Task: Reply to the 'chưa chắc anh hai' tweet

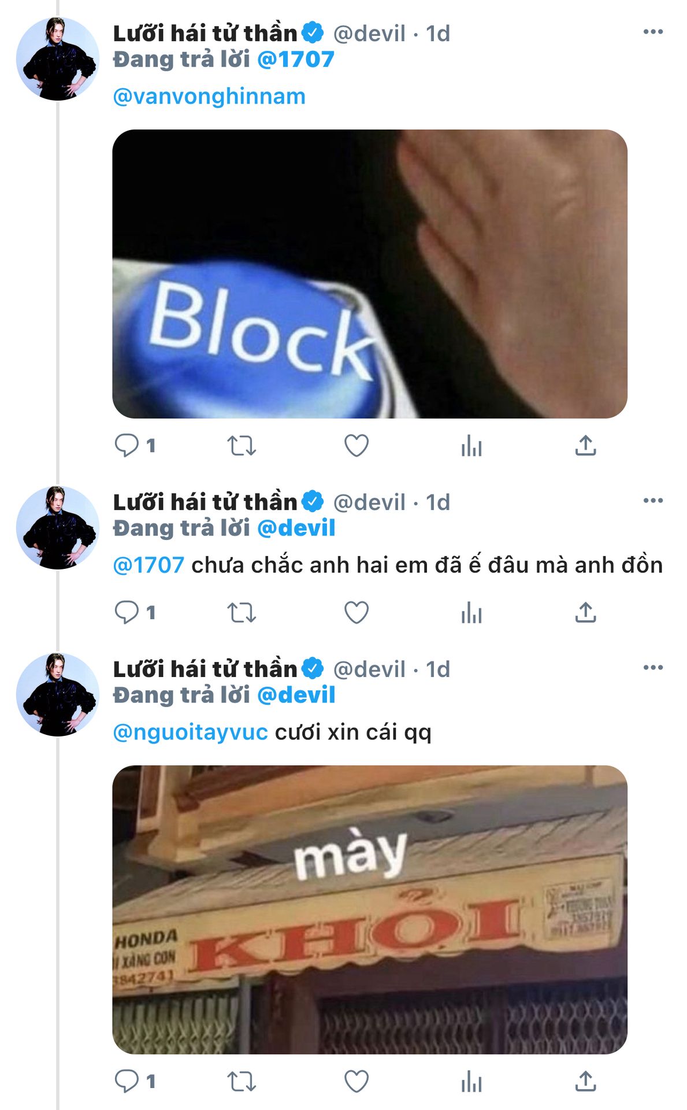Action: (x=127, y=612)
